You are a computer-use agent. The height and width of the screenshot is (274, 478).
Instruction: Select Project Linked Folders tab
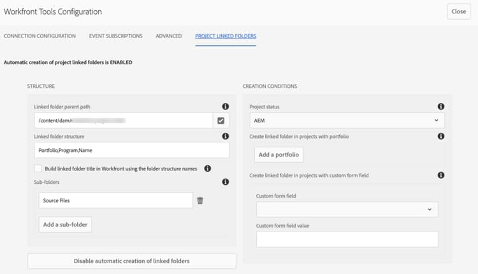(226, 36)
